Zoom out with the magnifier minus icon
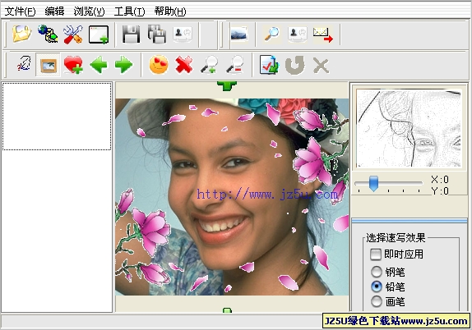 pyautogui.click(x=235, y=64)
